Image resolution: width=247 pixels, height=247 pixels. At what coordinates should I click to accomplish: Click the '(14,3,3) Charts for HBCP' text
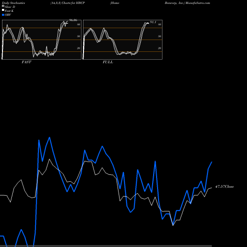[68, 3]
